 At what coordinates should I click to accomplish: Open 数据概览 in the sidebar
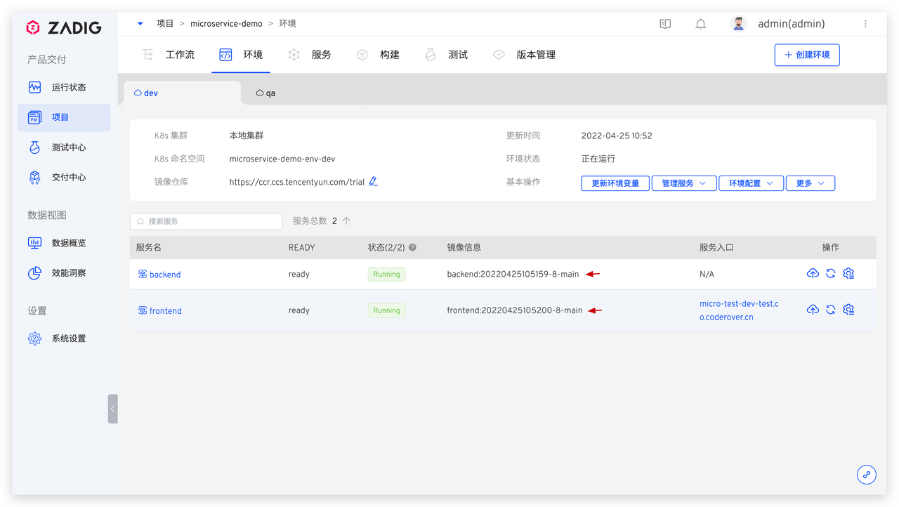(64, 243)
